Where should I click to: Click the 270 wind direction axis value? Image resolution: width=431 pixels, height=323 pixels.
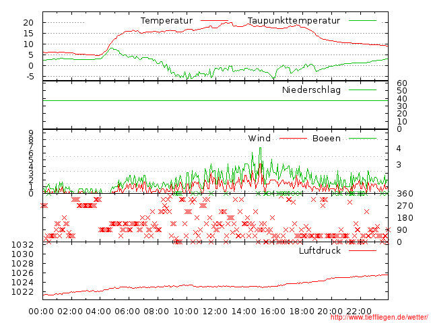point(405,206)
